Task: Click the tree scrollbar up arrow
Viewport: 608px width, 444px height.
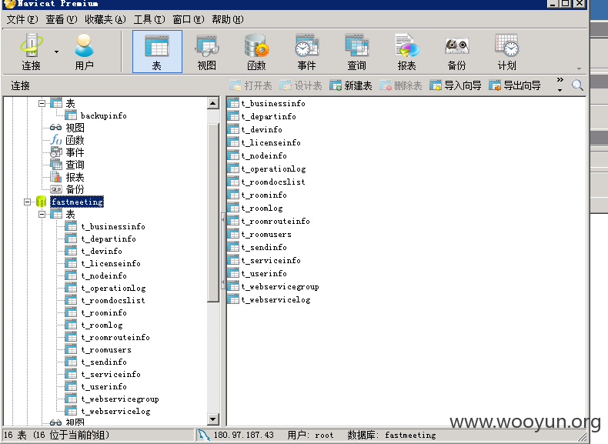Action: (x=213, y=103)
